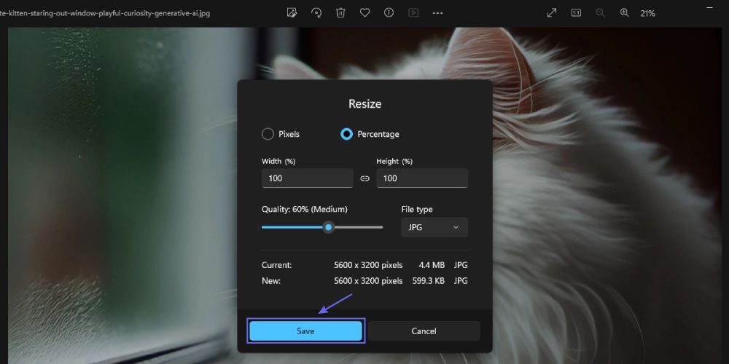The width and height of the screenshot is (729, 364).
Task: Select the Percentage radio button
Action: [x=346, y=134]
